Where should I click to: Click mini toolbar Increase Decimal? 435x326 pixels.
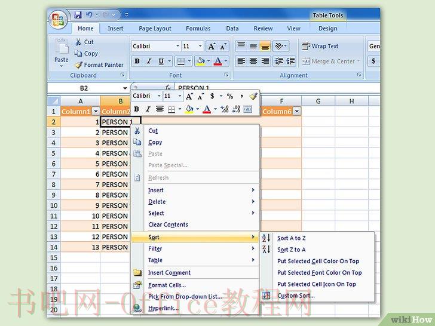(x=224, y=109)
